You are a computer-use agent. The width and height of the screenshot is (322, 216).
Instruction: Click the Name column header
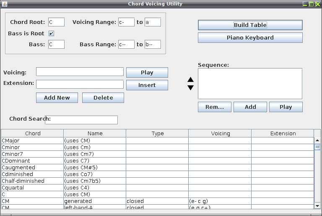click(x=95, y=134)
